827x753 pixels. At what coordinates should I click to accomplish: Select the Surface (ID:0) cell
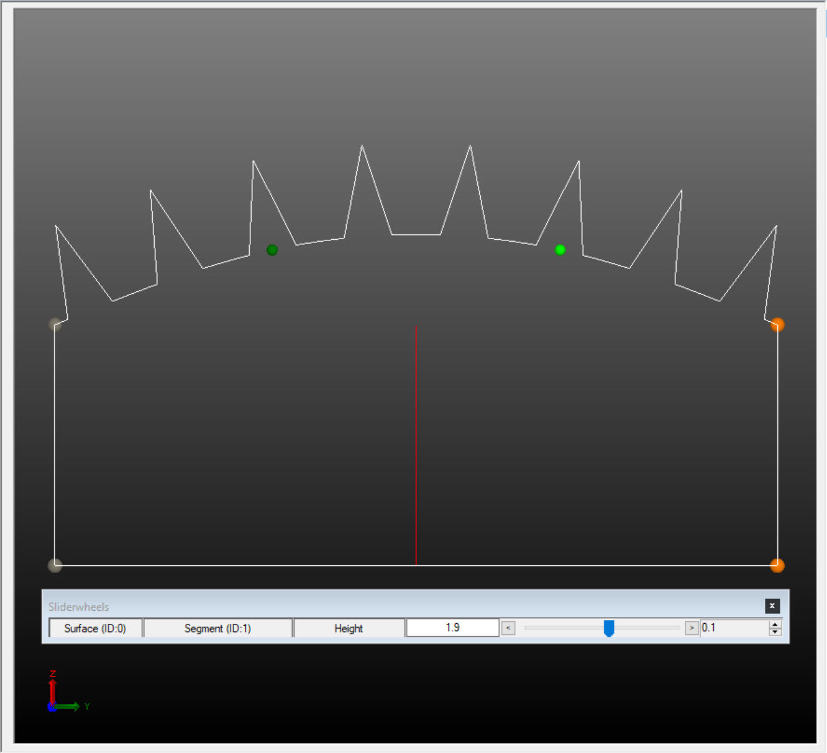coord(96,628)
